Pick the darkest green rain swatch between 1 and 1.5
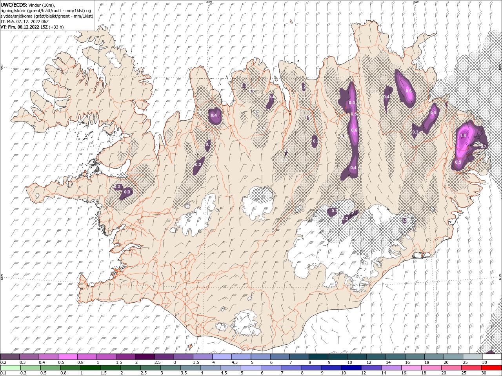The width and height of the screenshot is (502, 376). [x=90, y=368]
